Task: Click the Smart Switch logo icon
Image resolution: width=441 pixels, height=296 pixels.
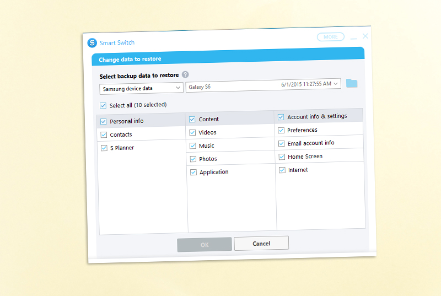Action: [92, 43]
